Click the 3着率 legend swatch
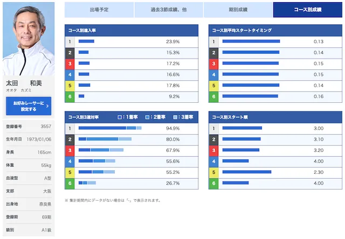This screenshot has width=345, height=239. [175, 117]
